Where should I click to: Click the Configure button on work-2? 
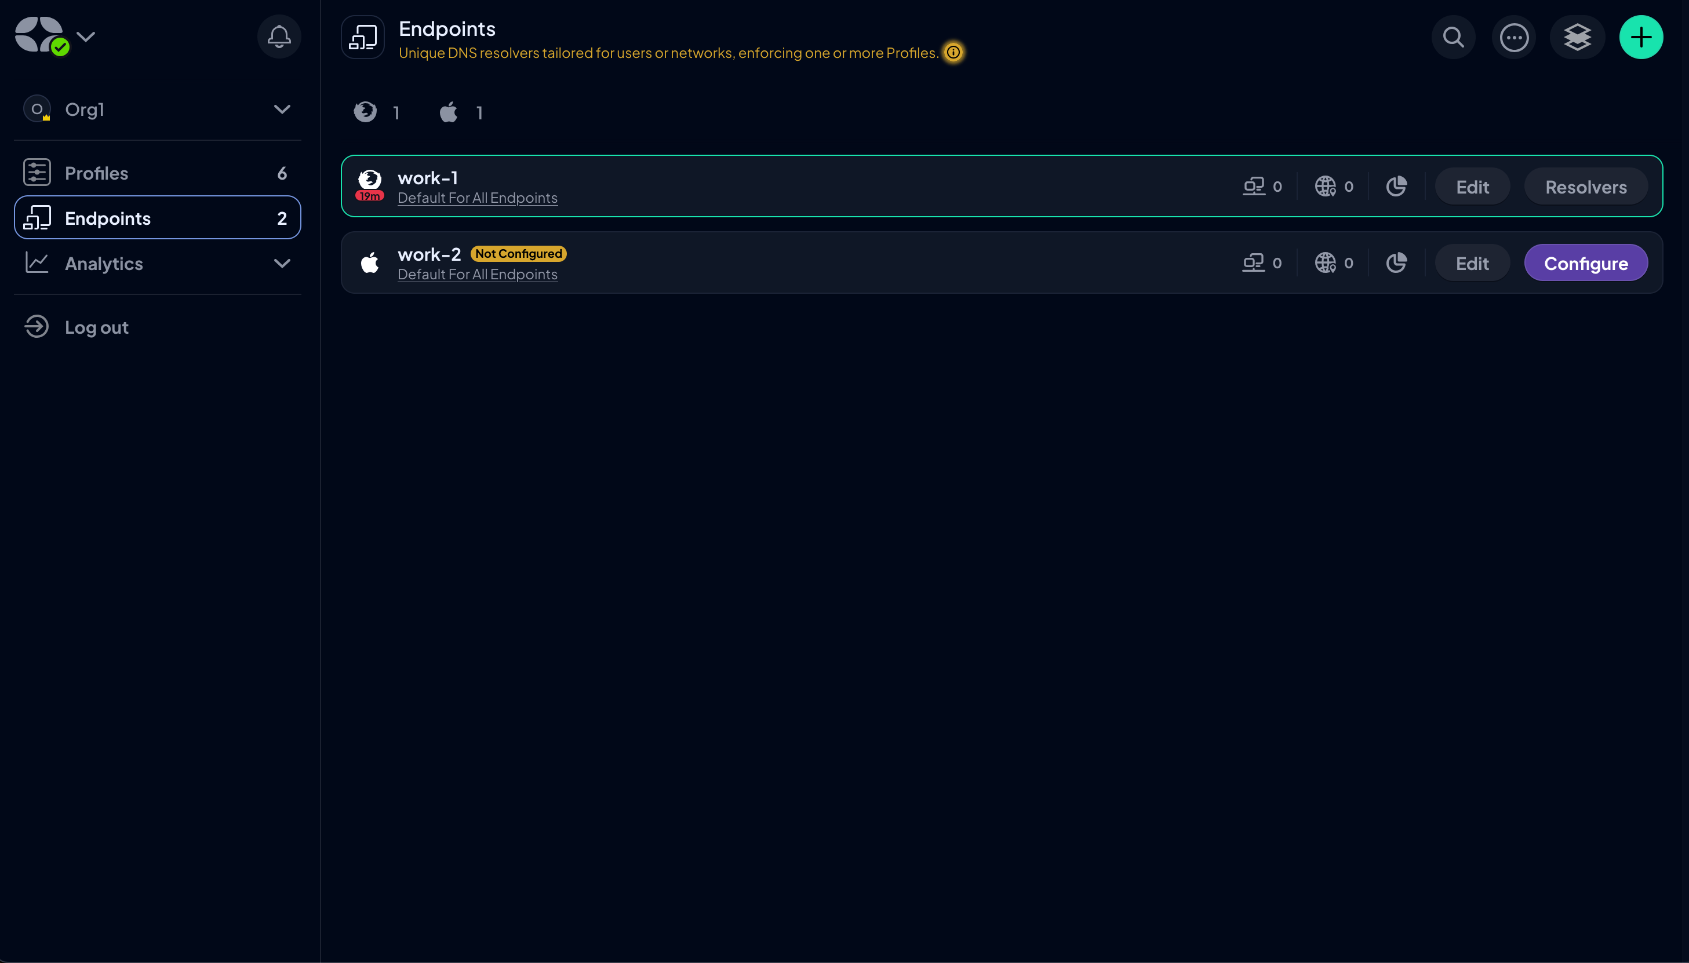pyautogui.click(x=1586, y=262)
